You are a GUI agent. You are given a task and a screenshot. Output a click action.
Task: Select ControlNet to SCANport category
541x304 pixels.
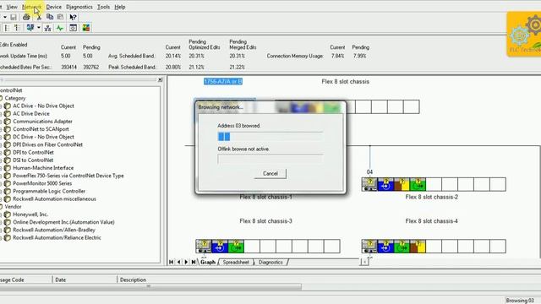41,129
